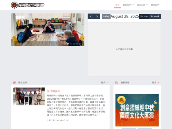This screenshot has width=172, height=129.
Task: Click the 柴灣區街坊福利會 site title text
Action: [31, 5]
